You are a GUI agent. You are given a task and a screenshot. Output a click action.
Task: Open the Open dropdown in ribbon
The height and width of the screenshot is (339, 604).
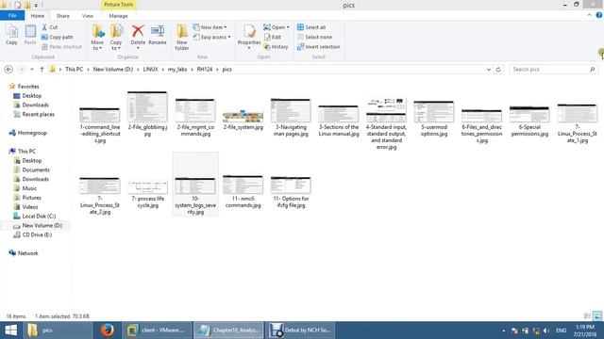277,27
